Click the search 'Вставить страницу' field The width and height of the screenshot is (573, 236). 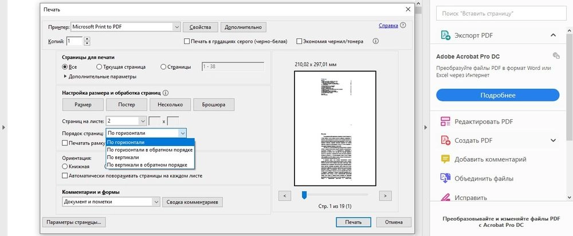click(501, 14)
